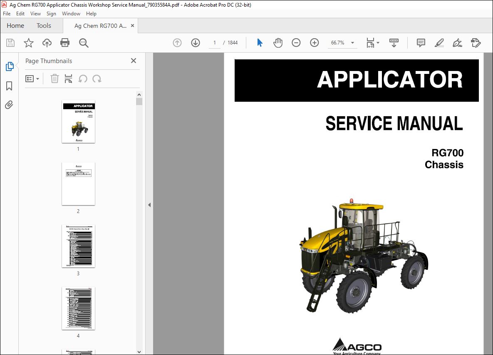Screen dimensions: 493x355
Task: Select the Ag Chem RG700 document tab
Action: point(100,26)
